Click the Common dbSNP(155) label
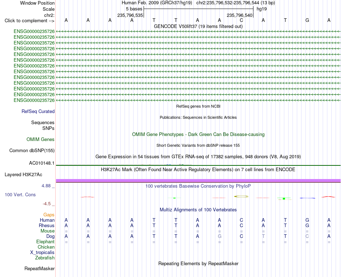The height and width of the screenshot is (277, 341). tap(32, 150)
